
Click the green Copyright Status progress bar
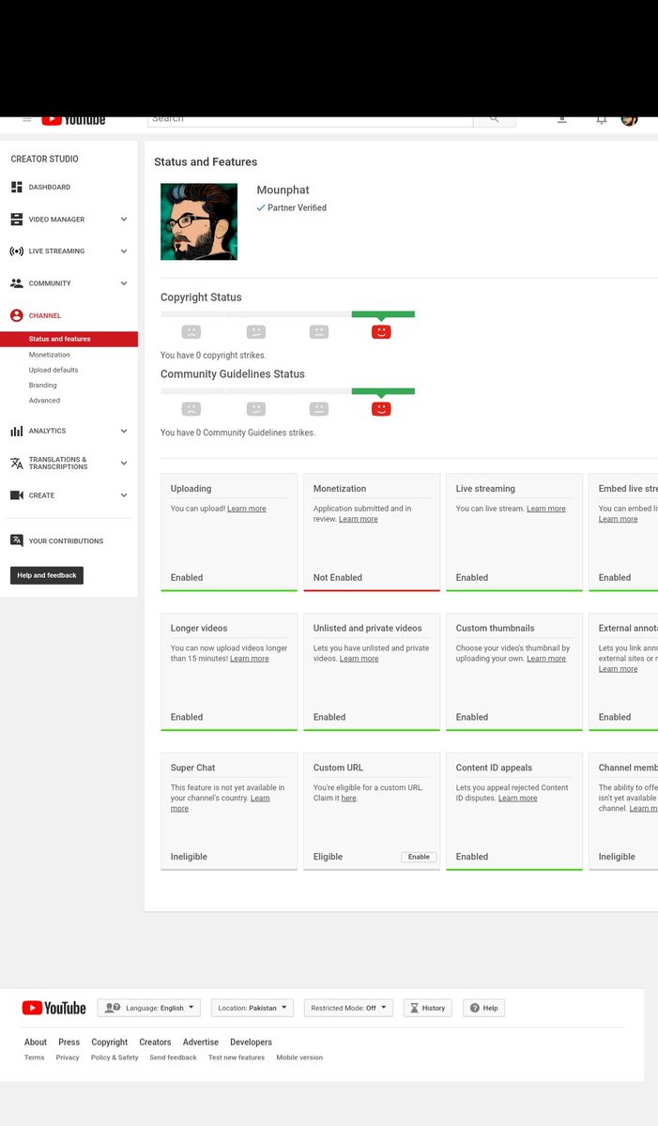pos(383,314)
